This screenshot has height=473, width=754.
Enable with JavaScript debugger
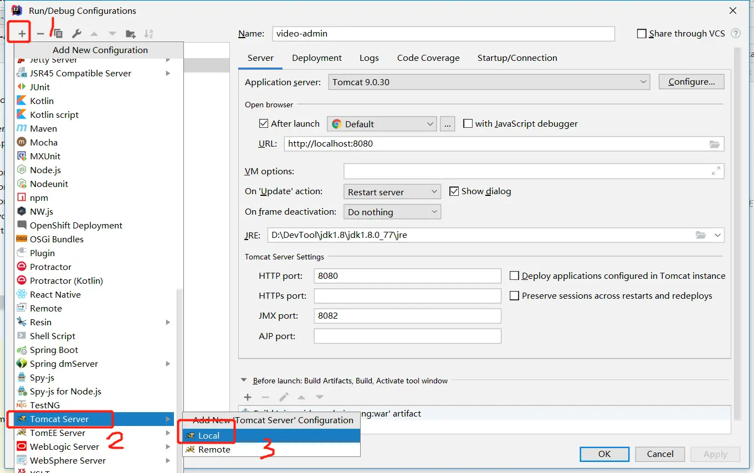468,123
